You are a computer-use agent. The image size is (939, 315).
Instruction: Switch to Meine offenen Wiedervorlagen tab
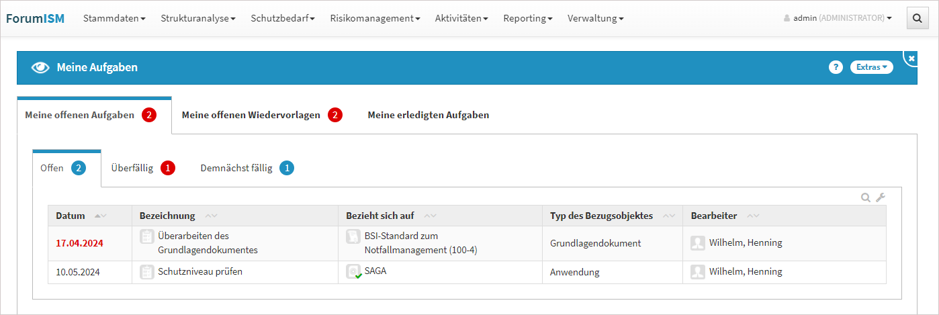[251, 115]
